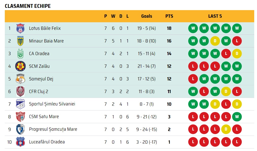
Task: Click the Sportul Șimleu Silvaniei team crest
Action: [20, 104]
